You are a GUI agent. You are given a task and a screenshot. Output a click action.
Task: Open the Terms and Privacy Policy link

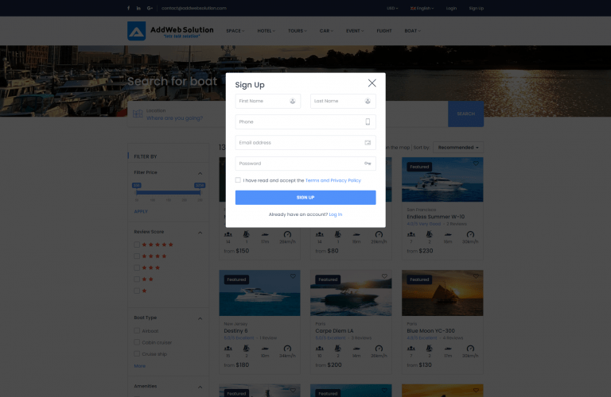click(333, 180)
